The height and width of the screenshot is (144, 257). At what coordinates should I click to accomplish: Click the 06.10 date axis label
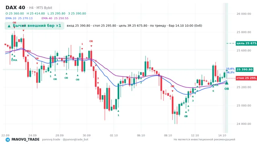141,135
